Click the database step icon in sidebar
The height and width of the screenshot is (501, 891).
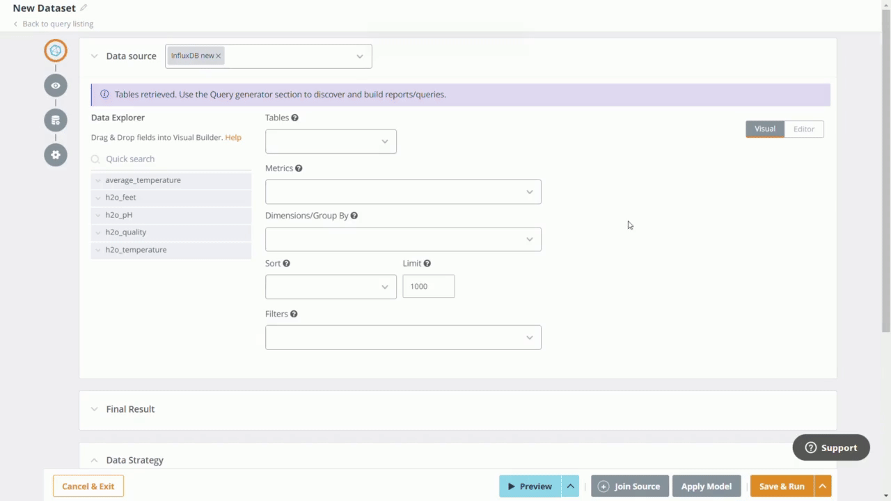point(55,120)
